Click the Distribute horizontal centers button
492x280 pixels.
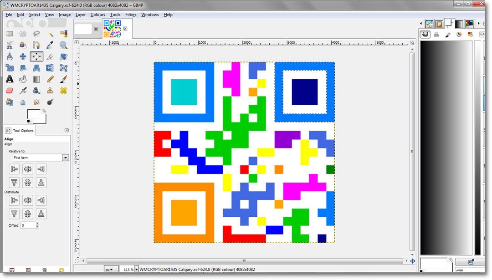click(28, 200)
